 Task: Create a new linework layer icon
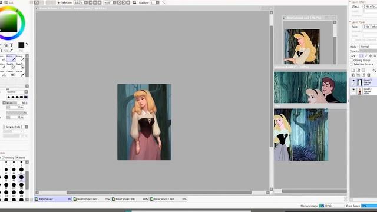tap(358, 70)
